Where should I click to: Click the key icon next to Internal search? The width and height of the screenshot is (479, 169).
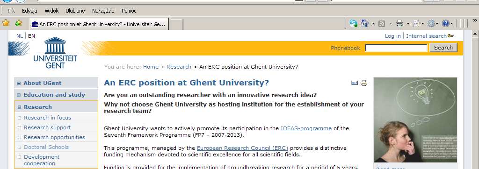[x=450, y=36]
